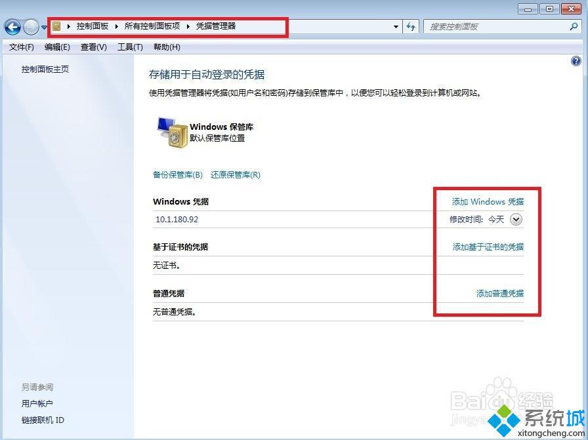
Task: Click 添加 Windows 凭据 link
Action: (x=488, y=201)
